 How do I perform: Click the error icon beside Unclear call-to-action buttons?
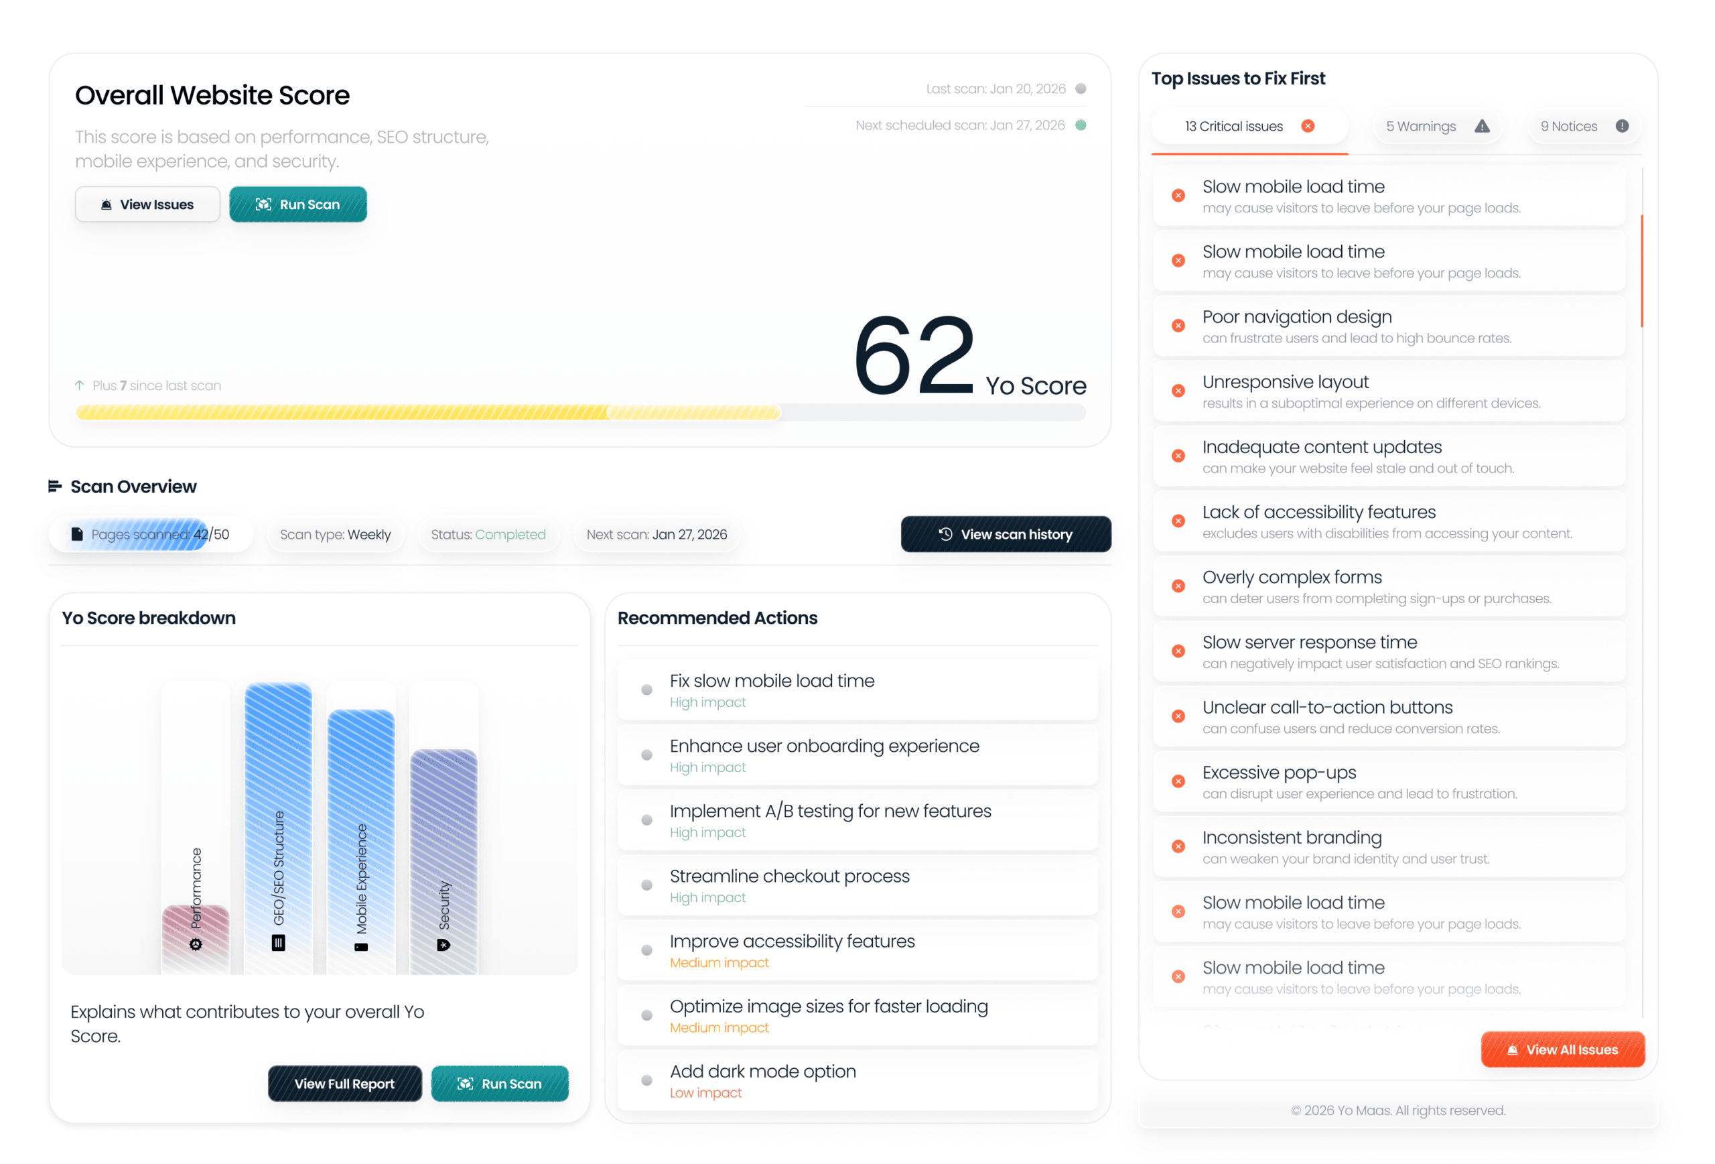(1178, 716)
